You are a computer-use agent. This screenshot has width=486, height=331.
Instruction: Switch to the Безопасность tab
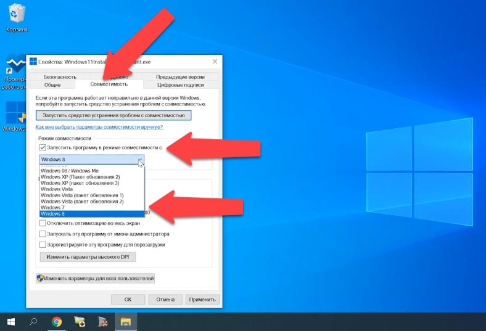(60, 76)
